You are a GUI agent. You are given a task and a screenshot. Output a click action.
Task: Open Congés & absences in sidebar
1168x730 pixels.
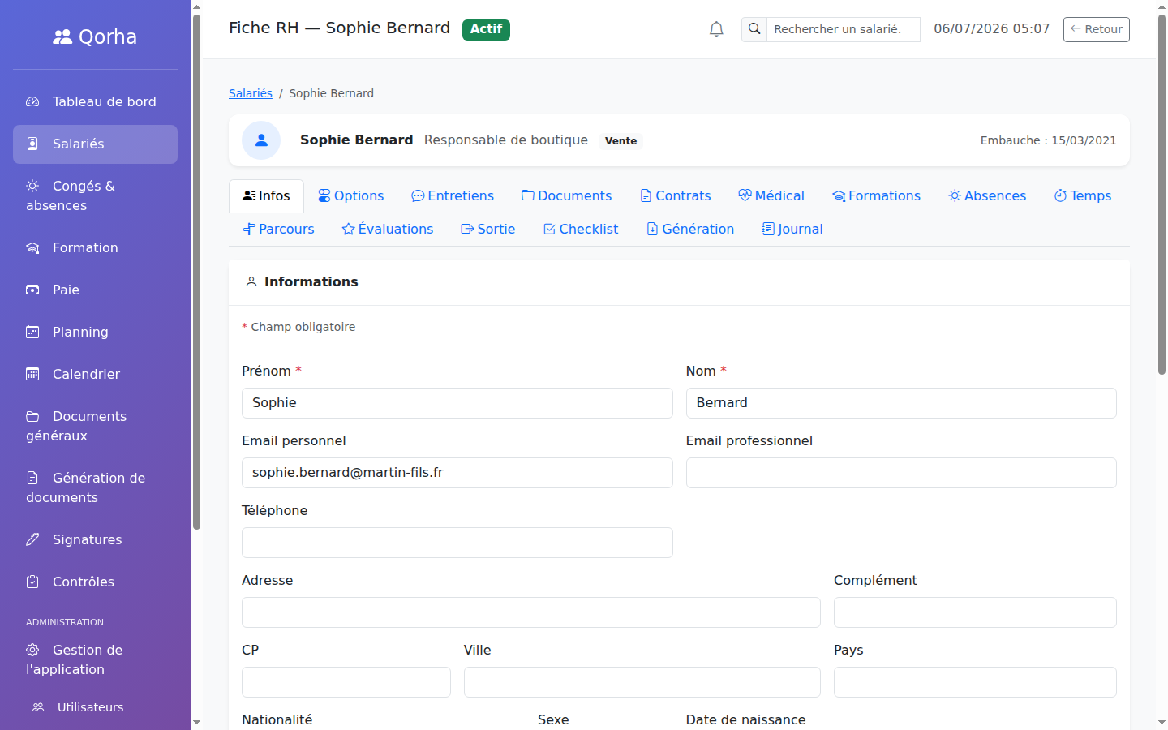[x=95, y=196]
